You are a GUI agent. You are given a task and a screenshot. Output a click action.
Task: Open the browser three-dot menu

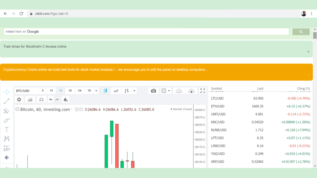(312, 14)
